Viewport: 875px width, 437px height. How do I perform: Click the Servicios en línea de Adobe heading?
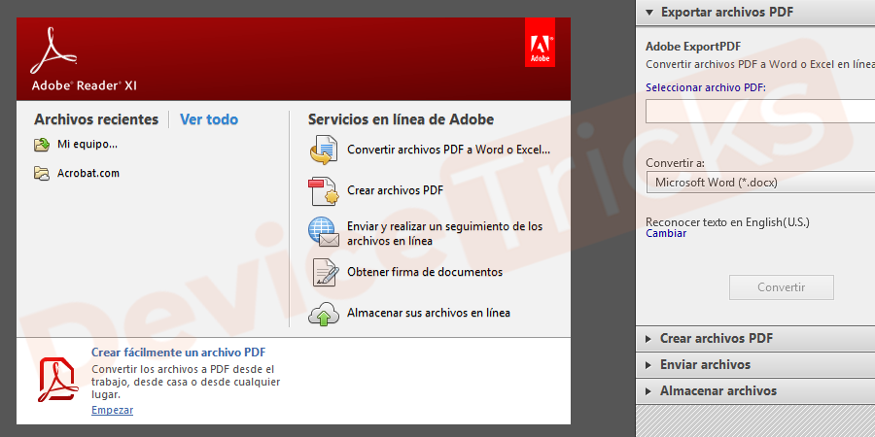(x=401, y=119)
